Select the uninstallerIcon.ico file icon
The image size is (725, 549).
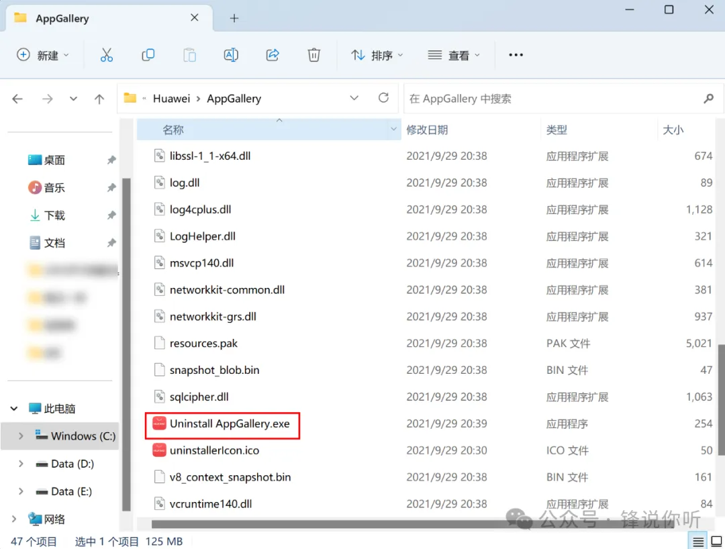(159, 450)
